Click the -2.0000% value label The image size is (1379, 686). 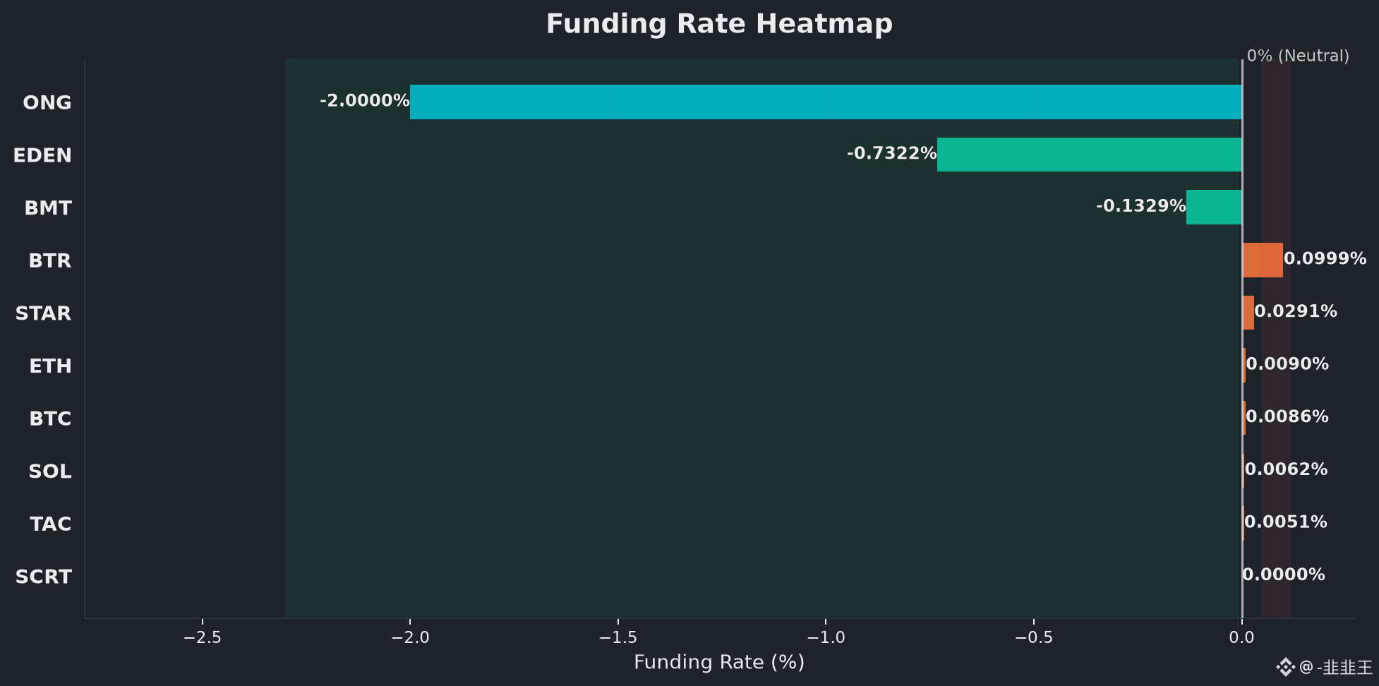coord(364,100)
